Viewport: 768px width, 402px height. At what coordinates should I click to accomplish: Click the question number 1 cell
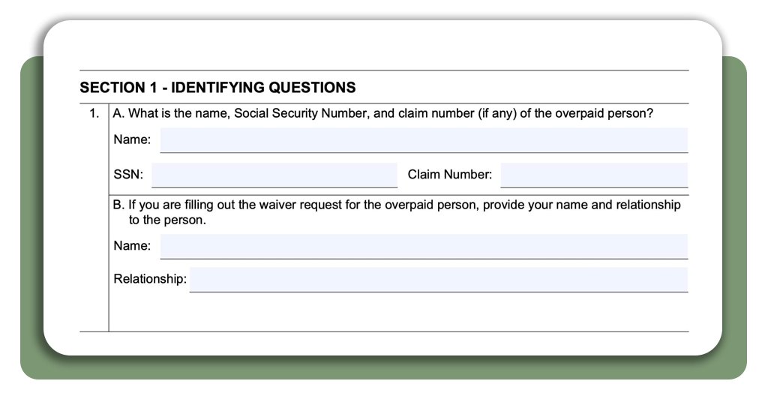[x=94, y=113]
